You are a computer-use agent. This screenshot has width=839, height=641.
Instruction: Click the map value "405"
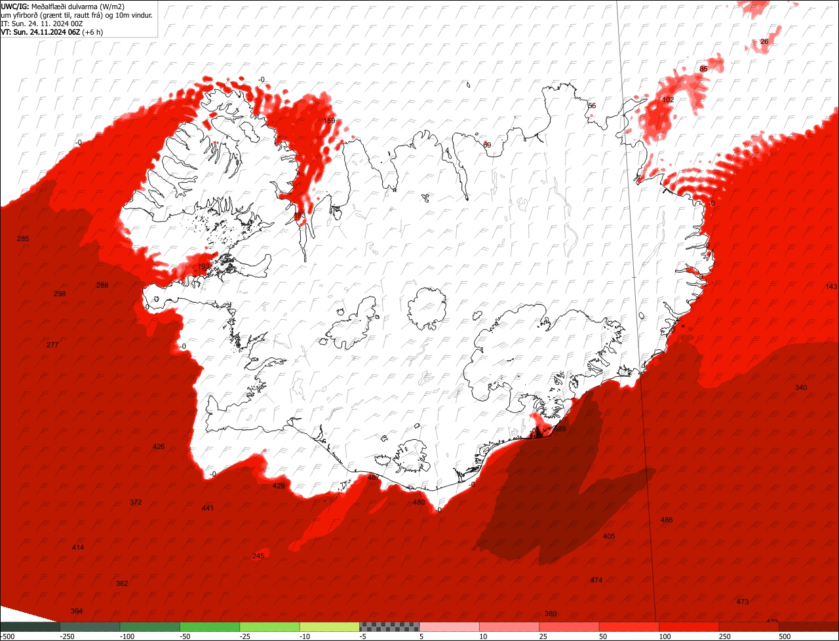tap(609, 536)
